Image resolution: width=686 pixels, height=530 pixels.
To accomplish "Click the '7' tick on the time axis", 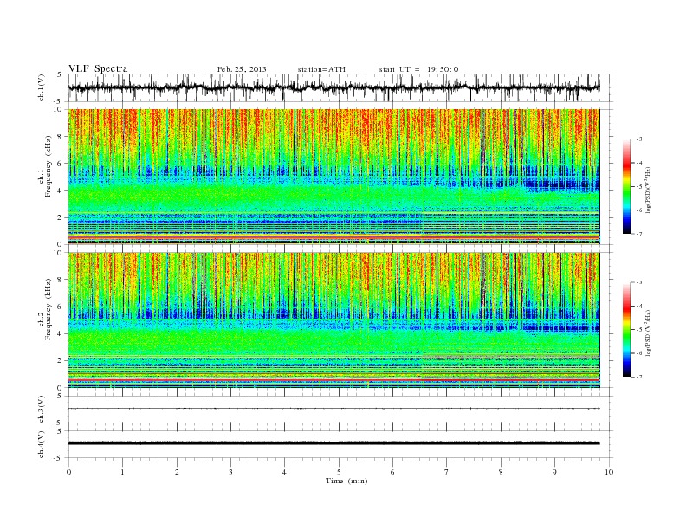I will click(x=447, y=472).
